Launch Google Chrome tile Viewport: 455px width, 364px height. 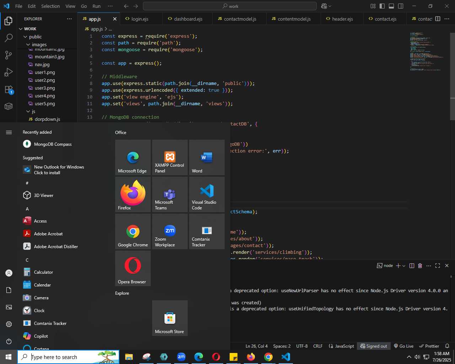pyautogui.click(x=133, y=231)
